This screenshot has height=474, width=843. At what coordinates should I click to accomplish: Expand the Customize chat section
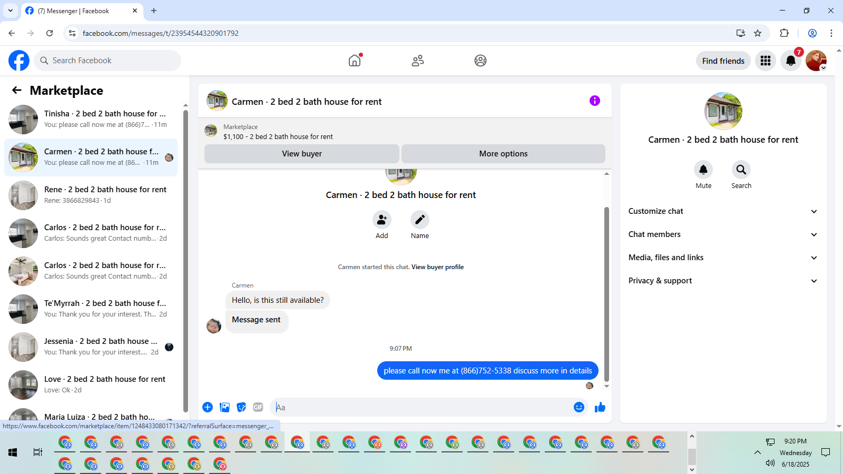723,211
